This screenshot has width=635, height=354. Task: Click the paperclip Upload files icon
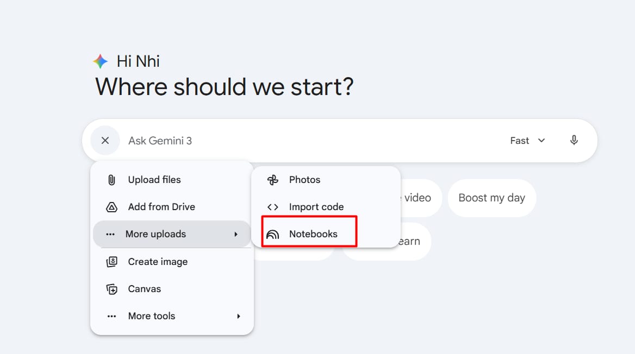(111, 179)
